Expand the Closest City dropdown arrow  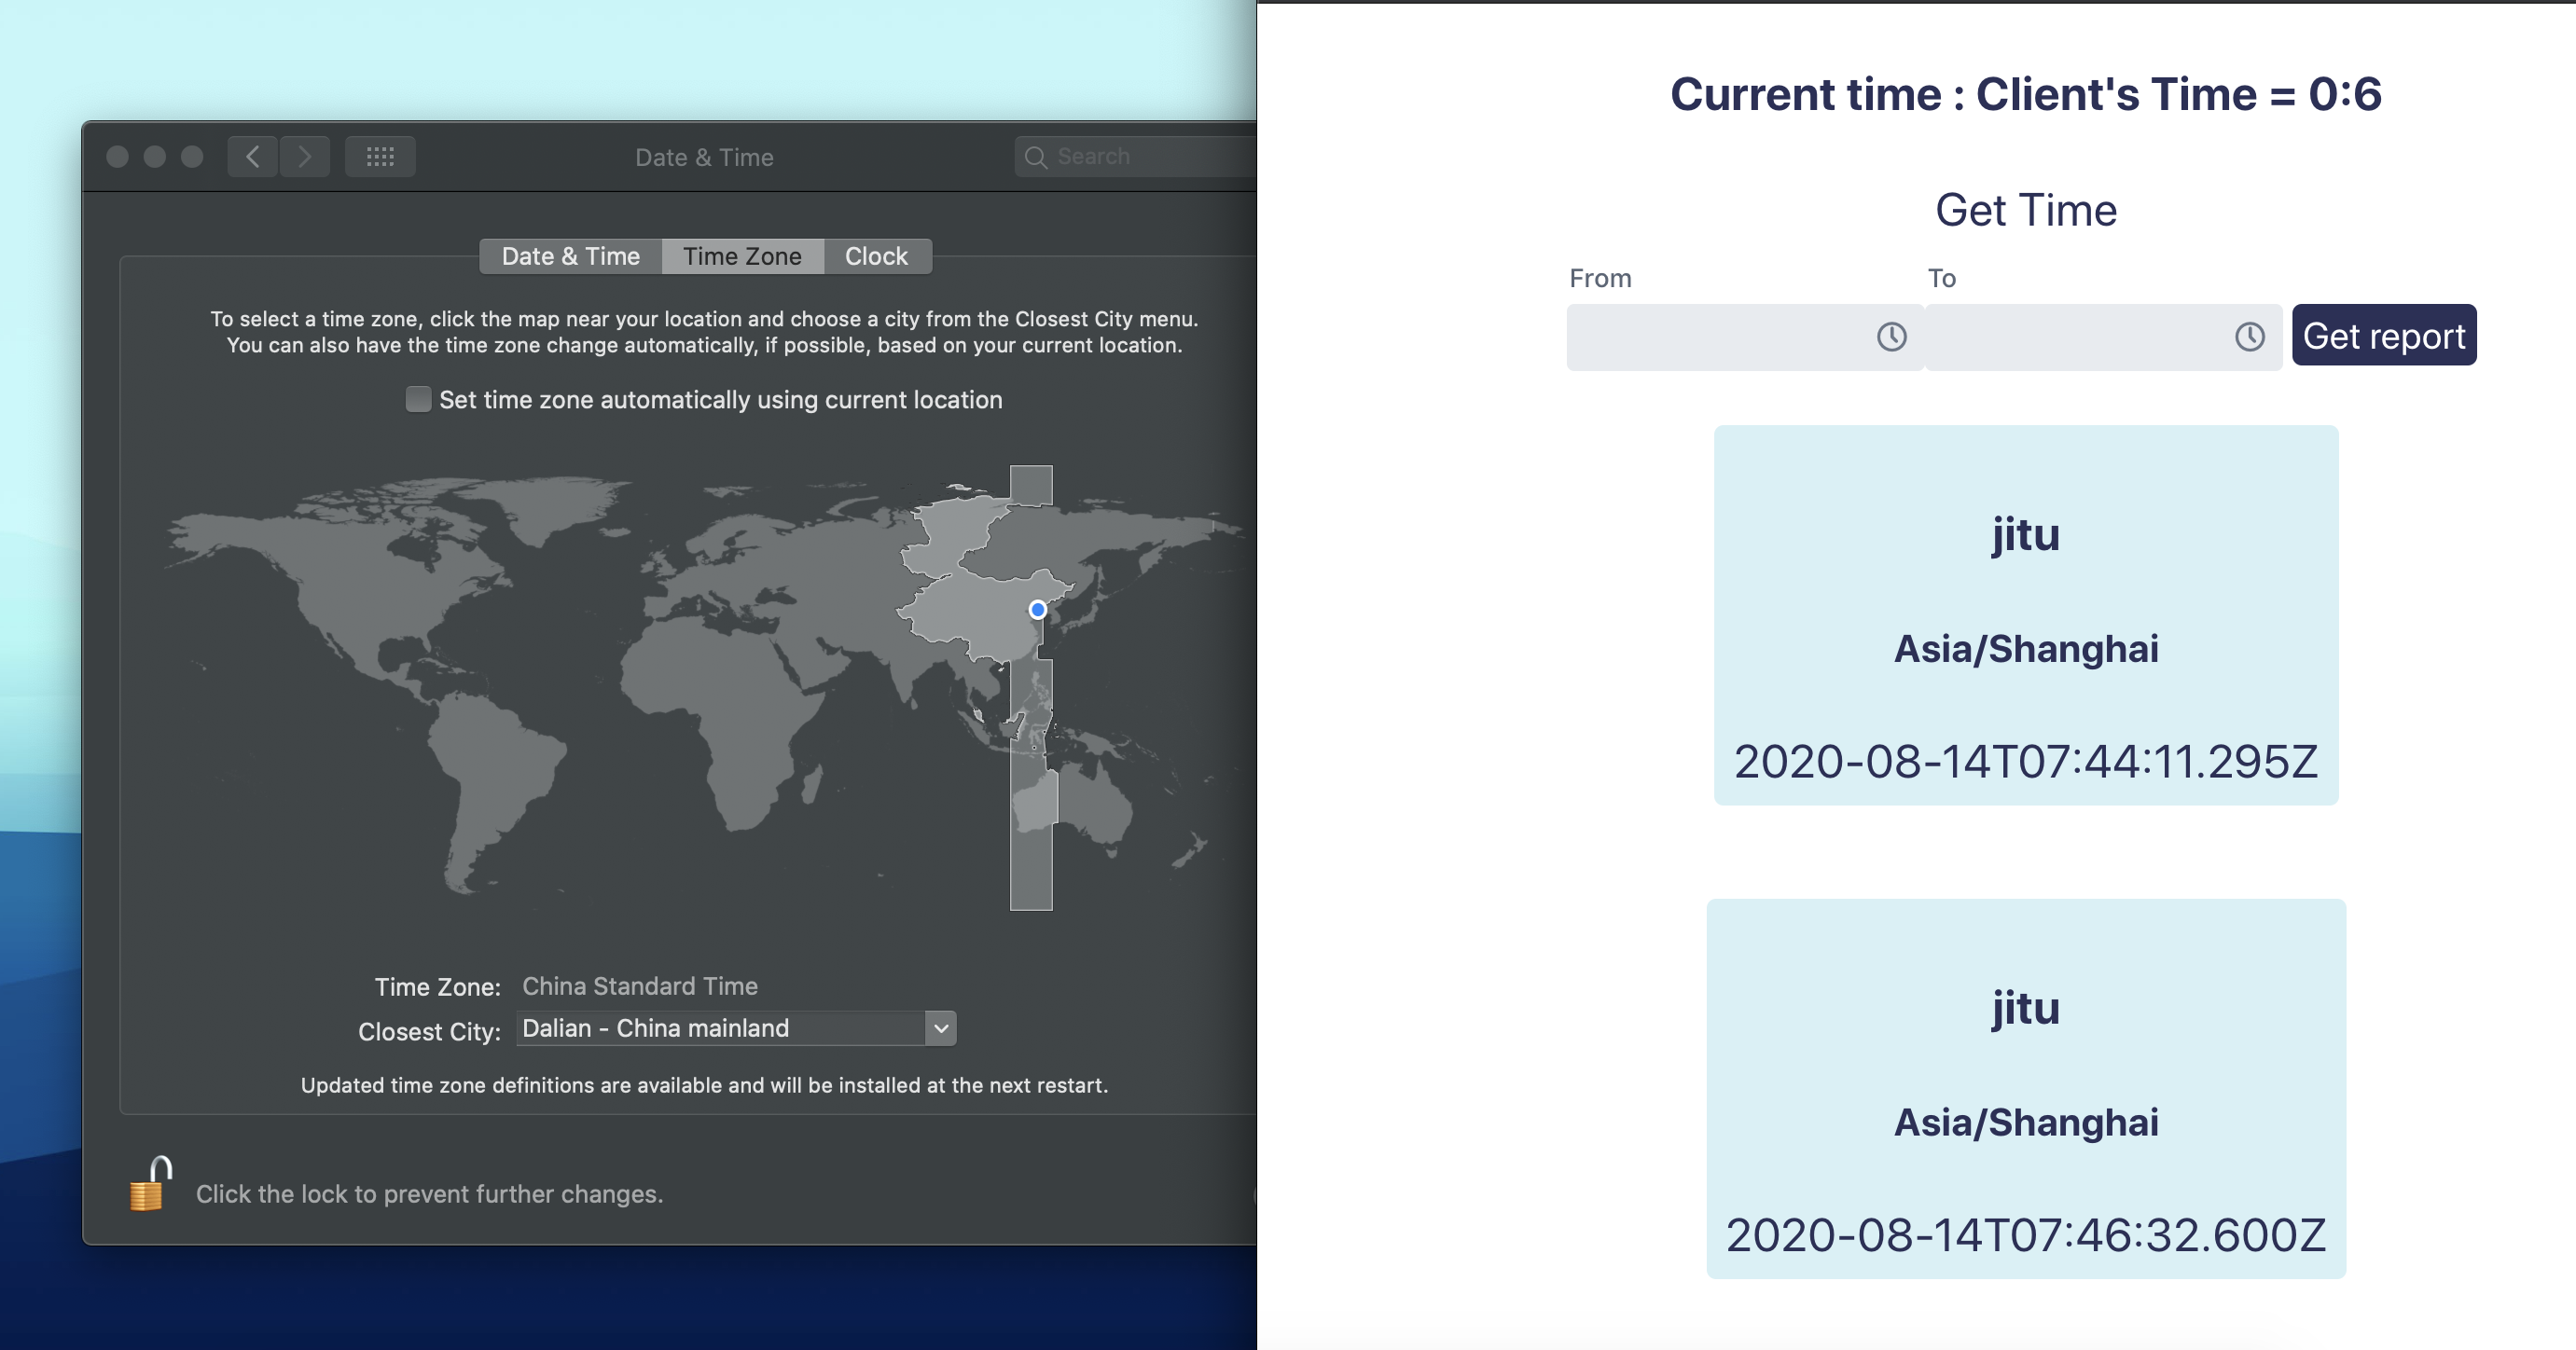tap(941, 1028)
